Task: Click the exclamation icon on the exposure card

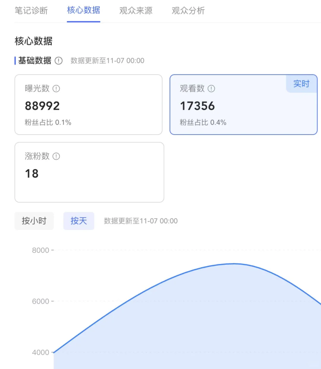Action: pyautogui.click(x=56, y=88)
